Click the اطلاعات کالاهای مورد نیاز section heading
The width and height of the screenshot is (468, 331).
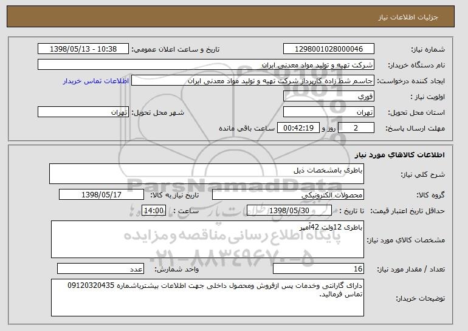400,155
